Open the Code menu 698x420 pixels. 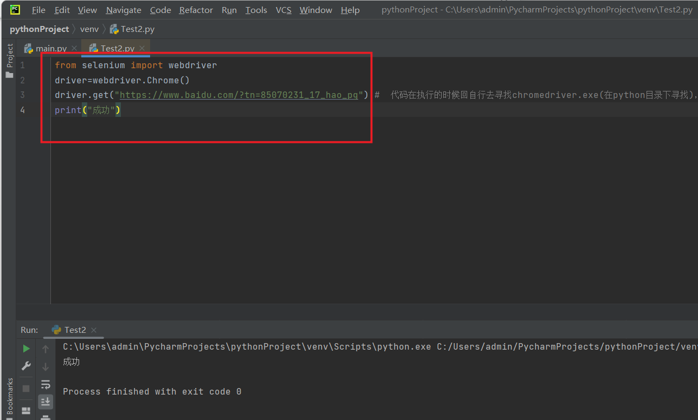(x=160, y=10)
